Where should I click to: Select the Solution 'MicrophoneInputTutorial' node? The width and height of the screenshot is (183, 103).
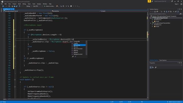tap(163, 16)
